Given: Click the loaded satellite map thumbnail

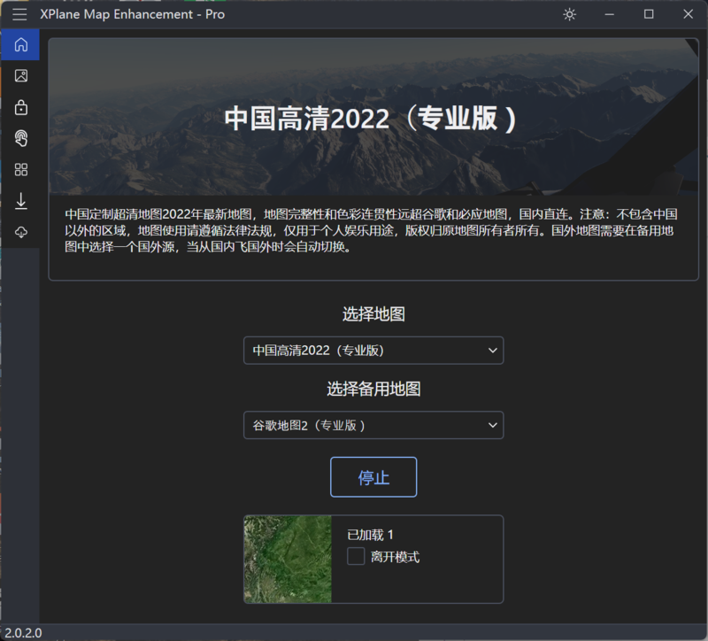Looking at the screenshot, I should point(288,560).
